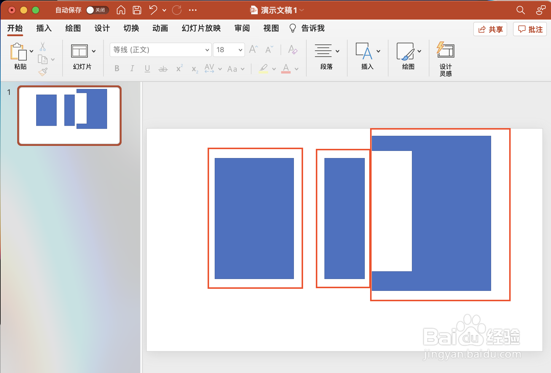Click the Redo icon
551x373 pixels.
177,10
